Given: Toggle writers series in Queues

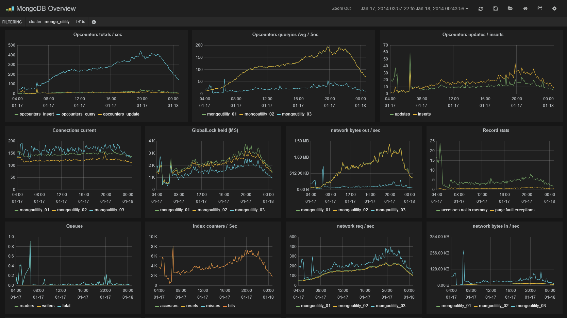Looking at the screenshot, I should tap(48, 306).
